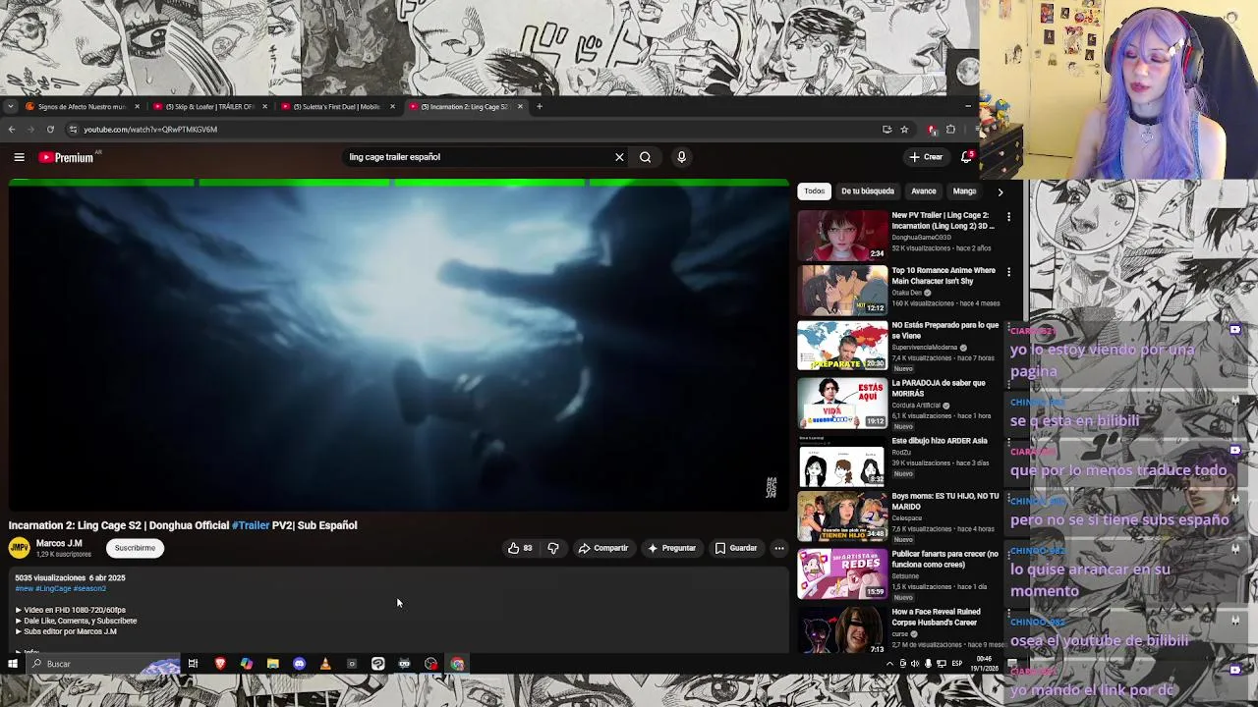
Task: Open Top 10 Romance Anime thumbnail
Action: coord(842,291)
